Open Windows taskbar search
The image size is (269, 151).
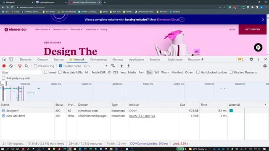pyautogui.click(x=8, y=149)
